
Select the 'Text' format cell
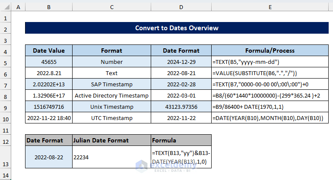112,73
